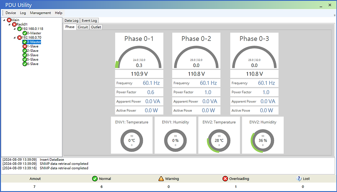Click the green status icon of 3-Slave

coord(25,55)
